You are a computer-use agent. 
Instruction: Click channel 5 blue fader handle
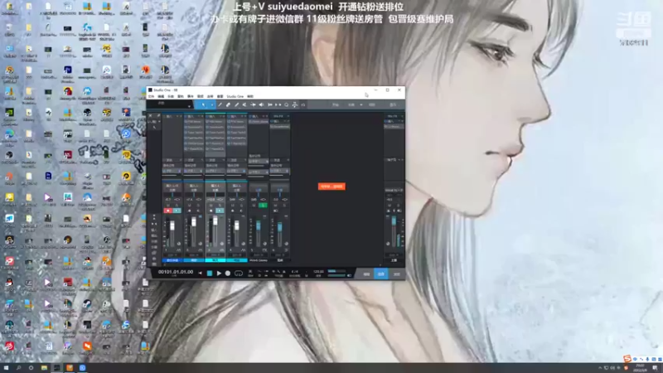tap(259, 225)
